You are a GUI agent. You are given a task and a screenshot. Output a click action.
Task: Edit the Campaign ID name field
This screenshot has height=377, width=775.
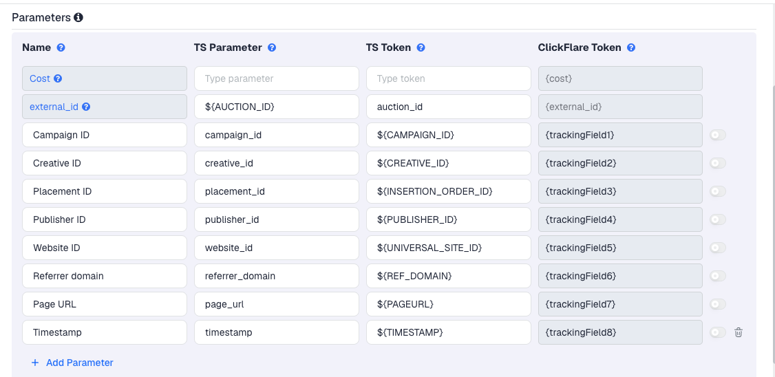point(105,135)
